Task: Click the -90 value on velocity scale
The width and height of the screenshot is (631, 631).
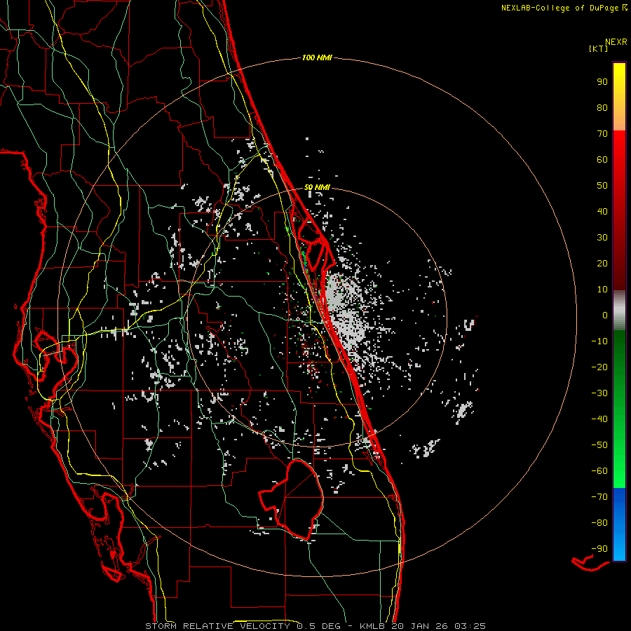Action: (599, 549)
